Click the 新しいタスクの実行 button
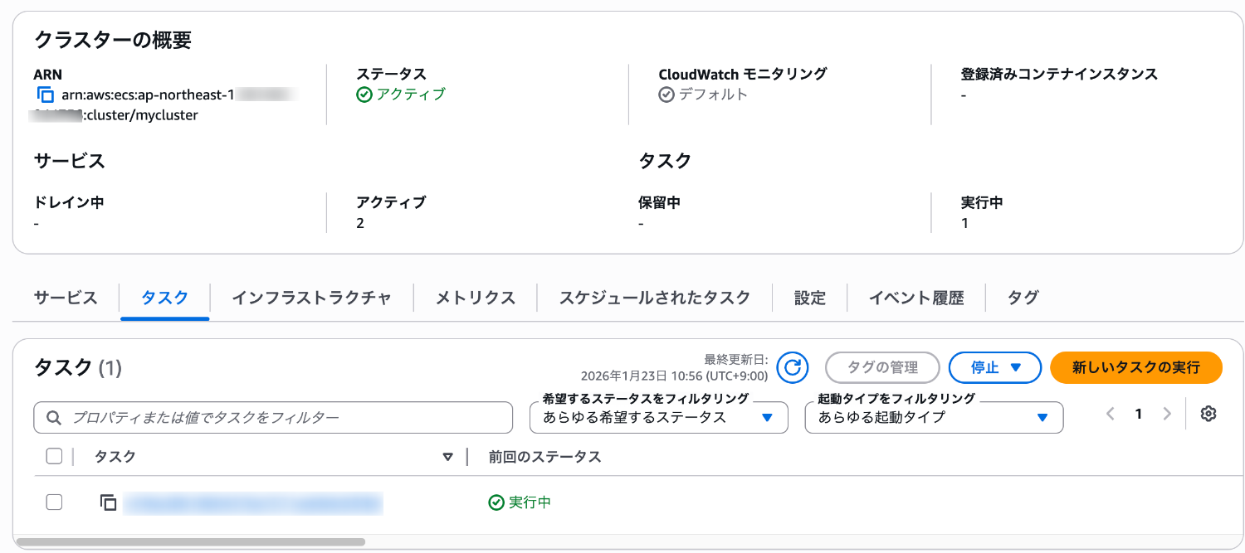 [1135, 367]
